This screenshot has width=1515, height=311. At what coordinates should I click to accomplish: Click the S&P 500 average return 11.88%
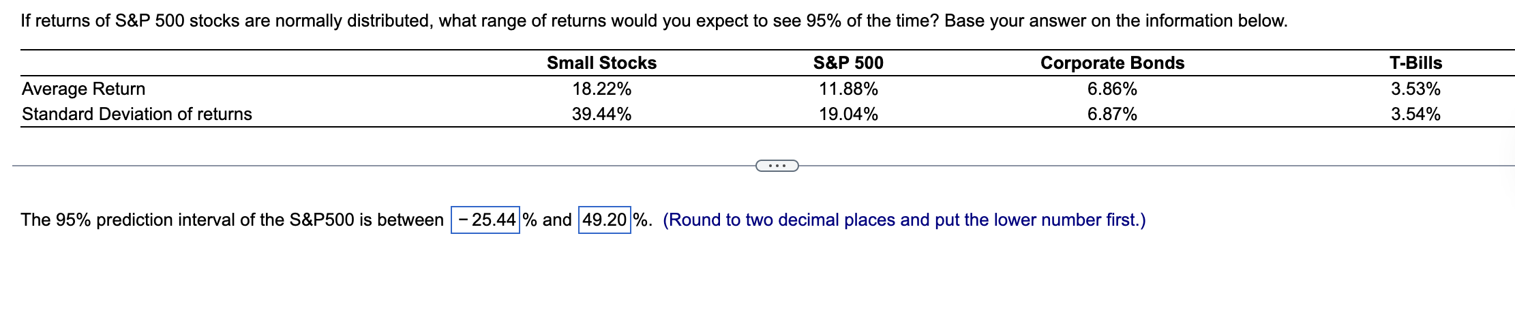848,89
